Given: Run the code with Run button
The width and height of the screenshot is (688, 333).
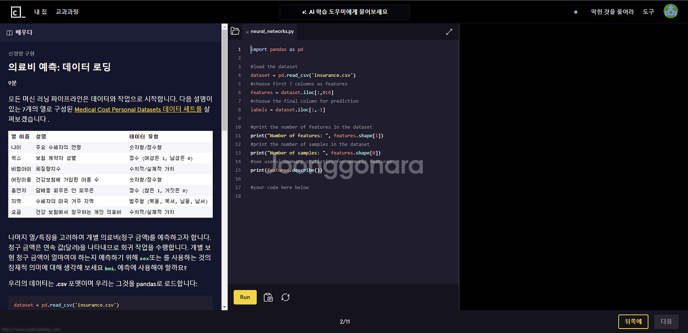Looking at the screenshot, I should pos(245,297).
